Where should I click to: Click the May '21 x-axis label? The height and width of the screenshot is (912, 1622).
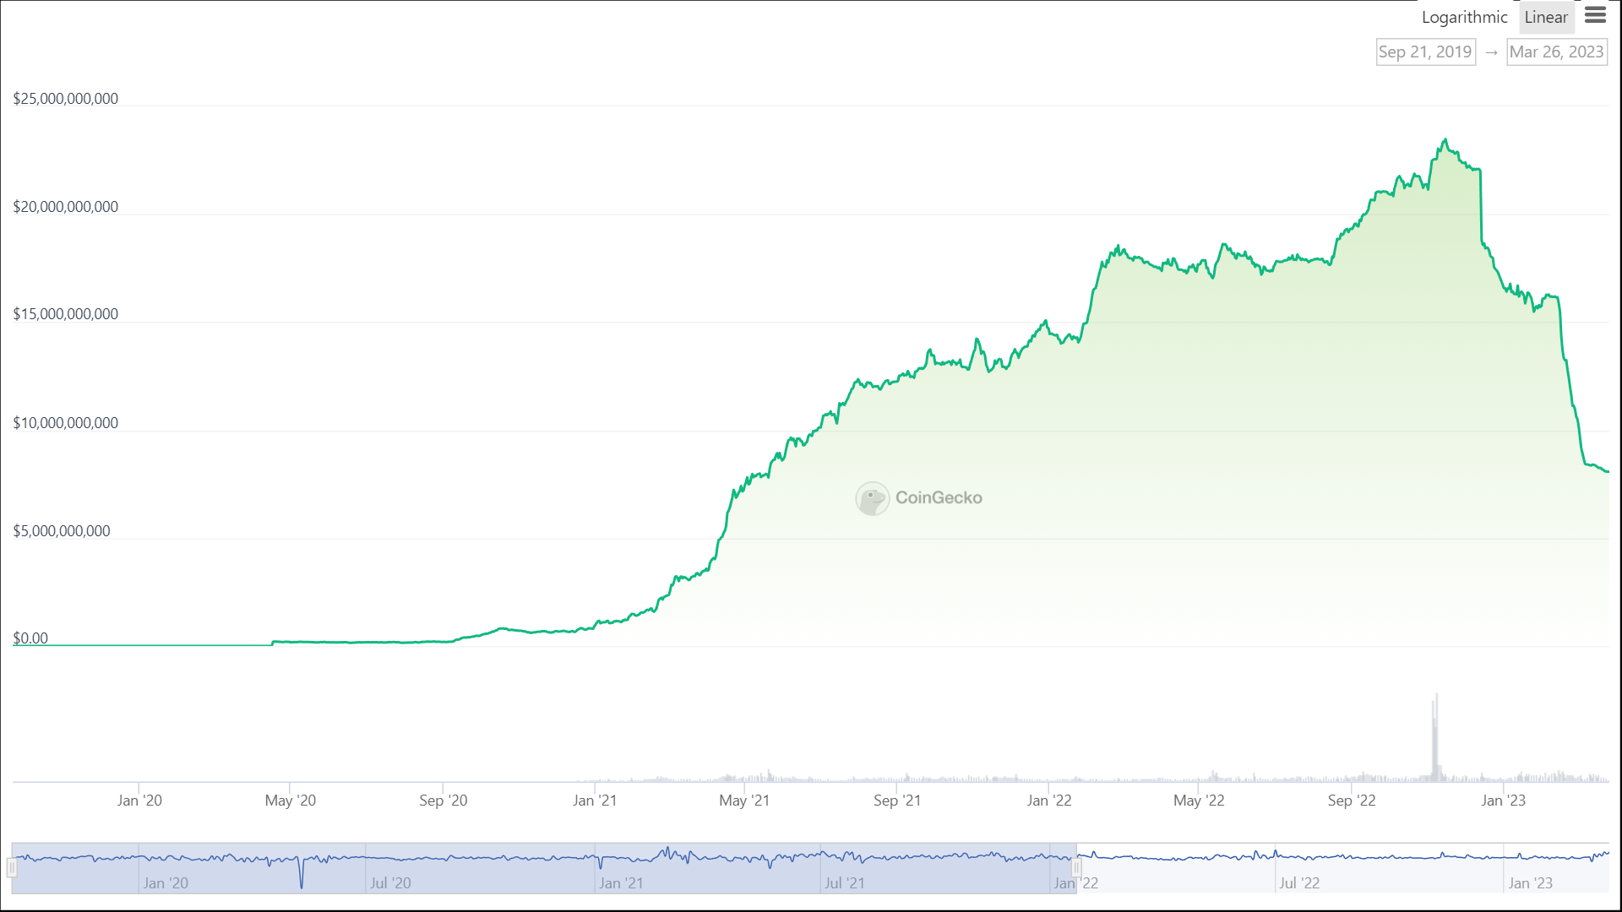(744, 801)
